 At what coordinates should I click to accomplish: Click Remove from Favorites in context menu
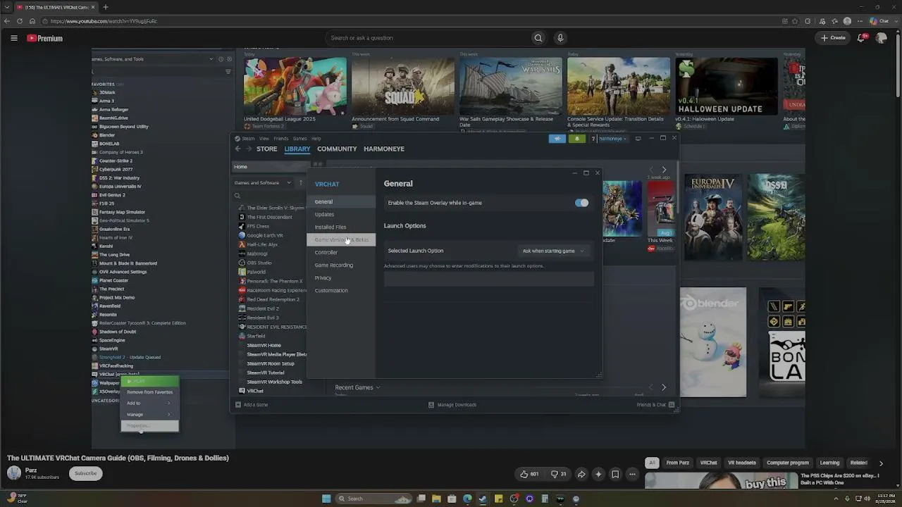tap(149, 392)
